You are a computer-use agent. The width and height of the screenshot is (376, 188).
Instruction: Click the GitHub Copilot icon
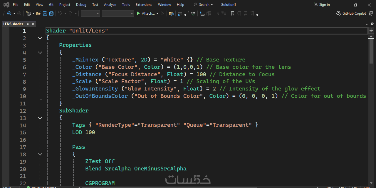(x=338, y=13)
